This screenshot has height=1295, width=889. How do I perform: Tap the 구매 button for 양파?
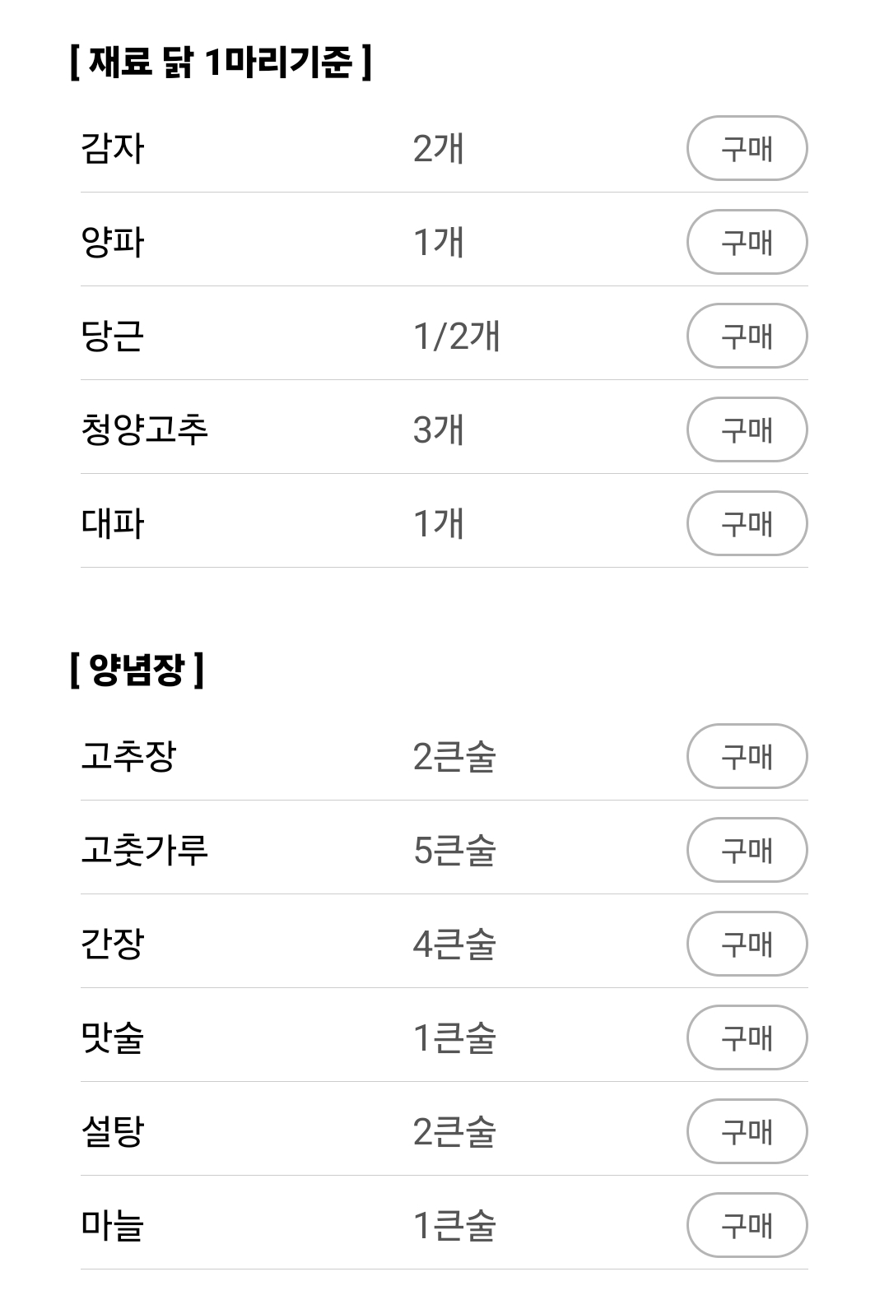click(747, 242)
